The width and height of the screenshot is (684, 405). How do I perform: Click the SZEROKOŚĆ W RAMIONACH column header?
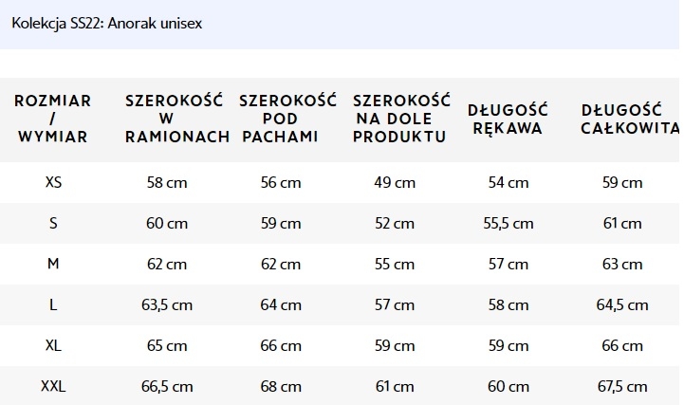(x=176, y=119)
